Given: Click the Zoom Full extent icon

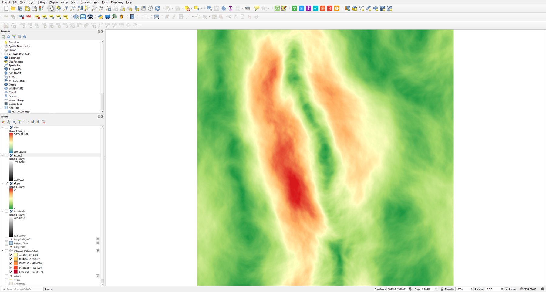Looking at the screenshot, I should click(80, 8).
